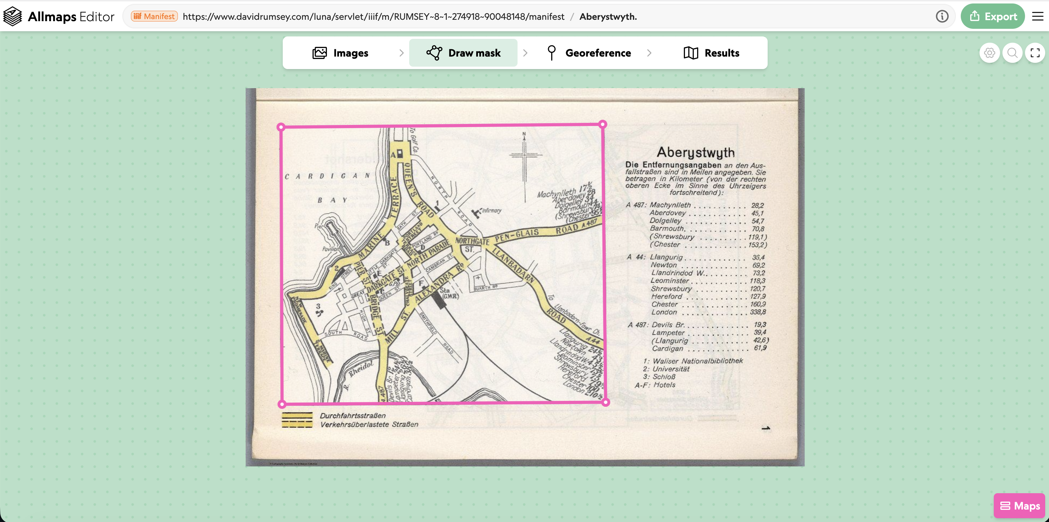Click chevron between Images and Draw mask
This screenshot has height=522, width=1049.
tap(402, 53)
